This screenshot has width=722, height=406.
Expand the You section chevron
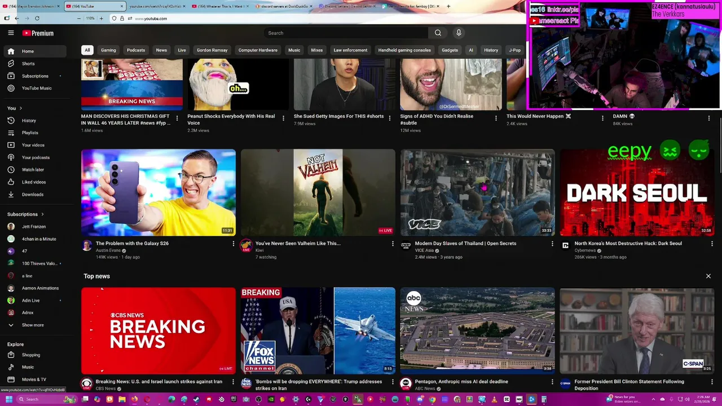point(21,108)
